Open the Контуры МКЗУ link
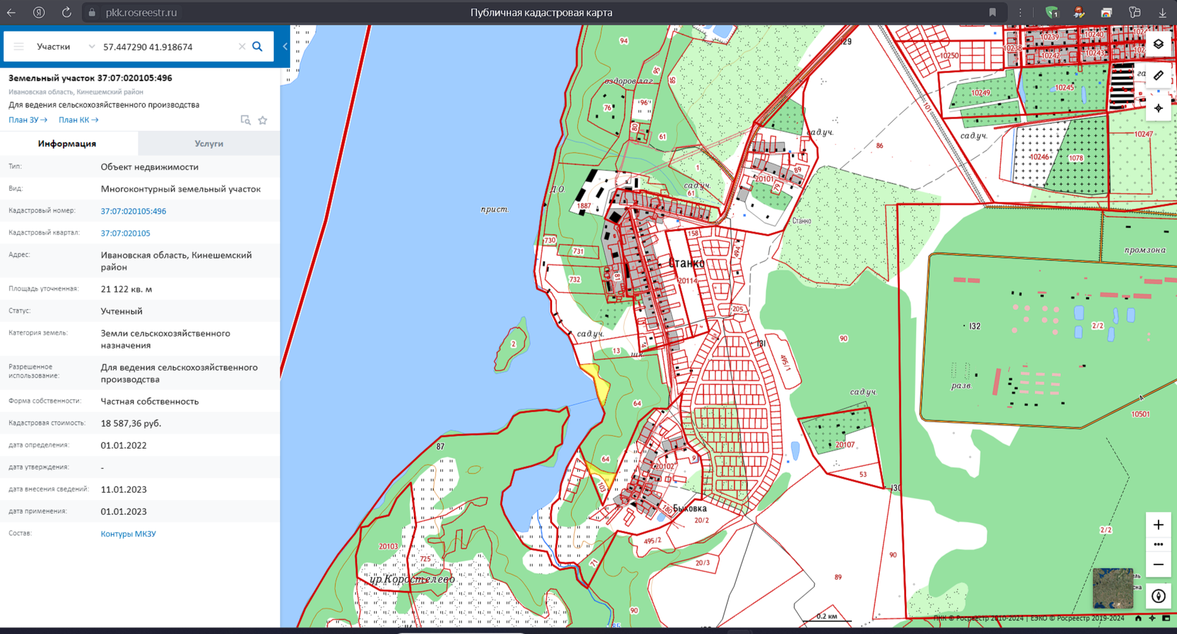 click(x=128, y=534)
